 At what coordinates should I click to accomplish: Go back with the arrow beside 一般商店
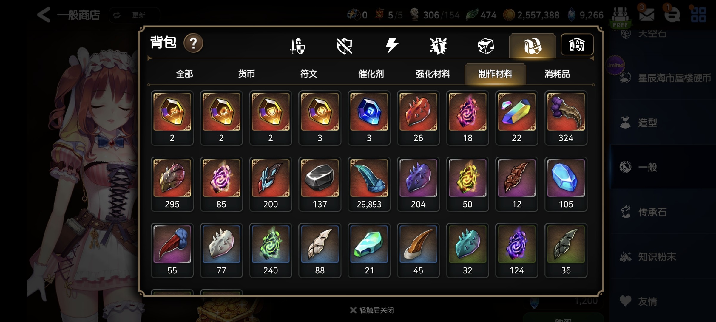pos(44,15)
